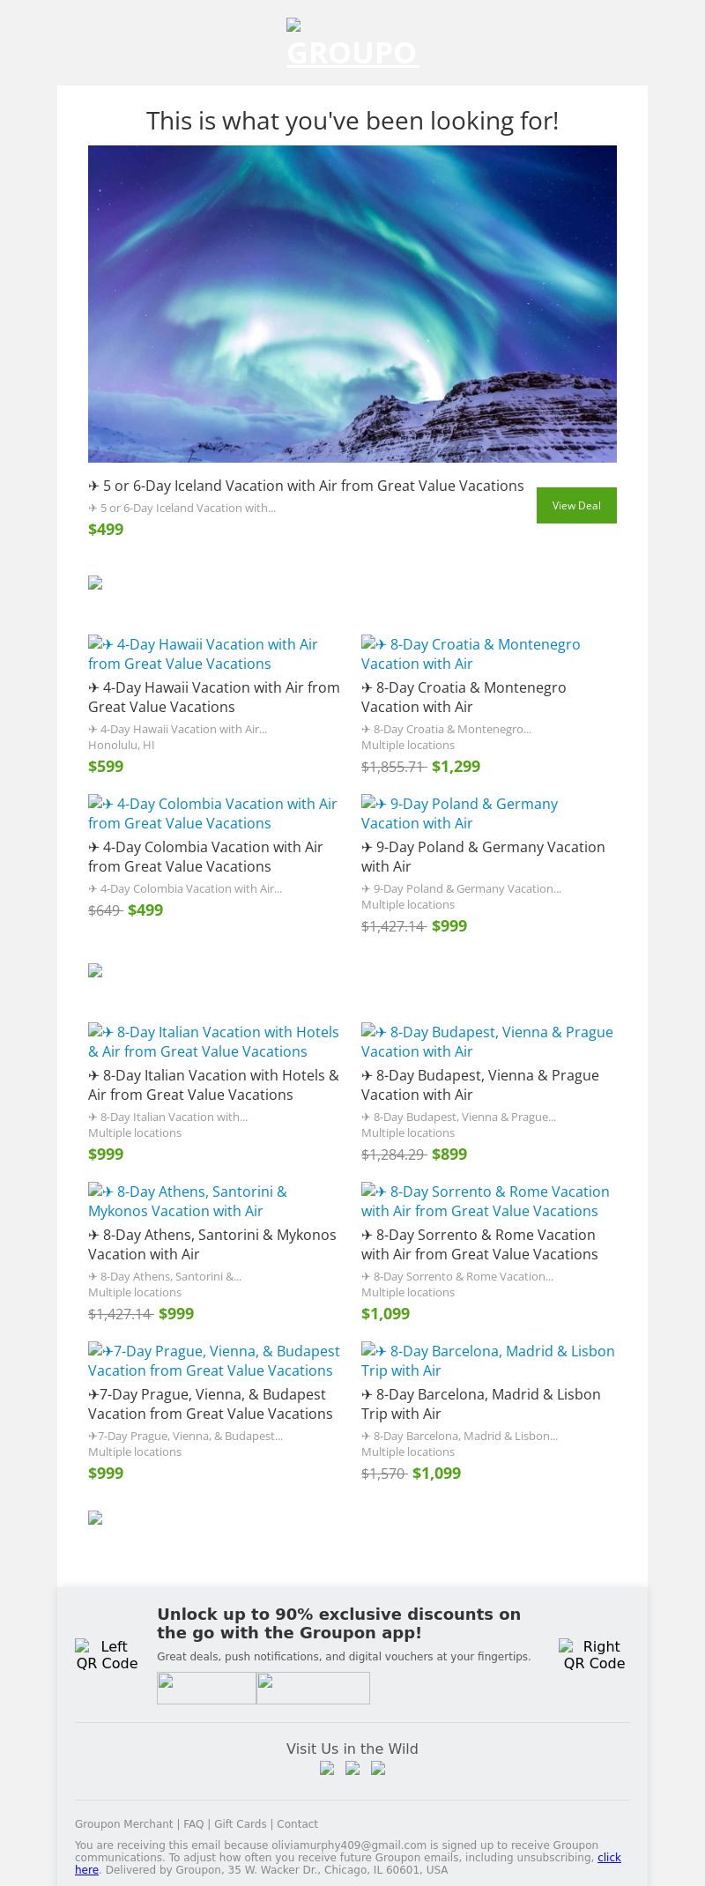This screenshot has width=705, height=1886.
Task: Open the rightmost social icon under Visit Us
Action: tap(378, 1768)
